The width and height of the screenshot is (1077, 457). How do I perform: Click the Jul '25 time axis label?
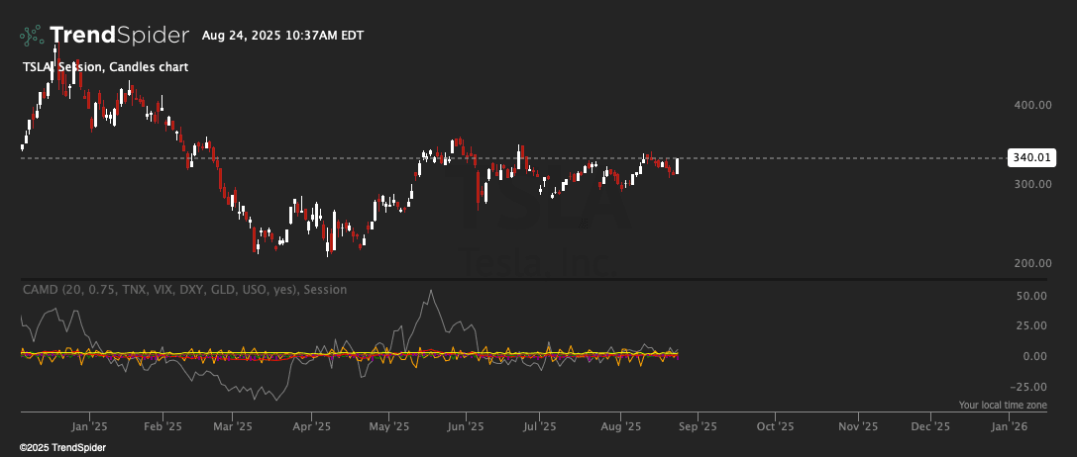pyautogui.click(x=539, y=426)
